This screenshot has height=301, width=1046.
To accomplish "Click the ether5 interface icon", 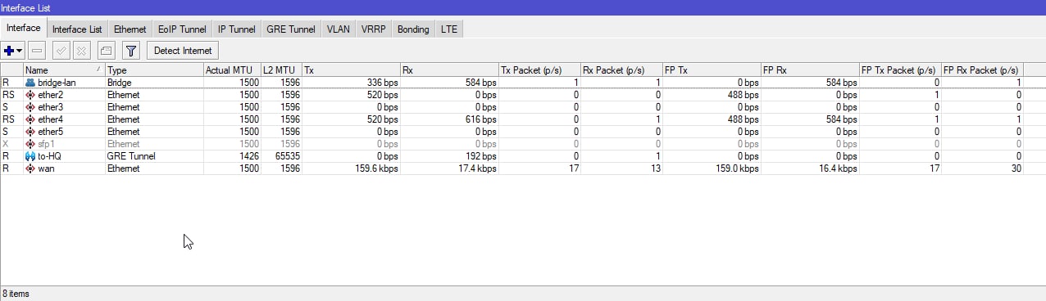I will 30,132.
